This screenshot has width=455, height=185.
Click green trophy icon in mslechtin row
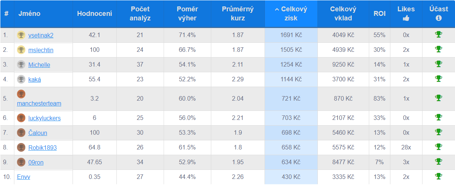pos(438,49)
